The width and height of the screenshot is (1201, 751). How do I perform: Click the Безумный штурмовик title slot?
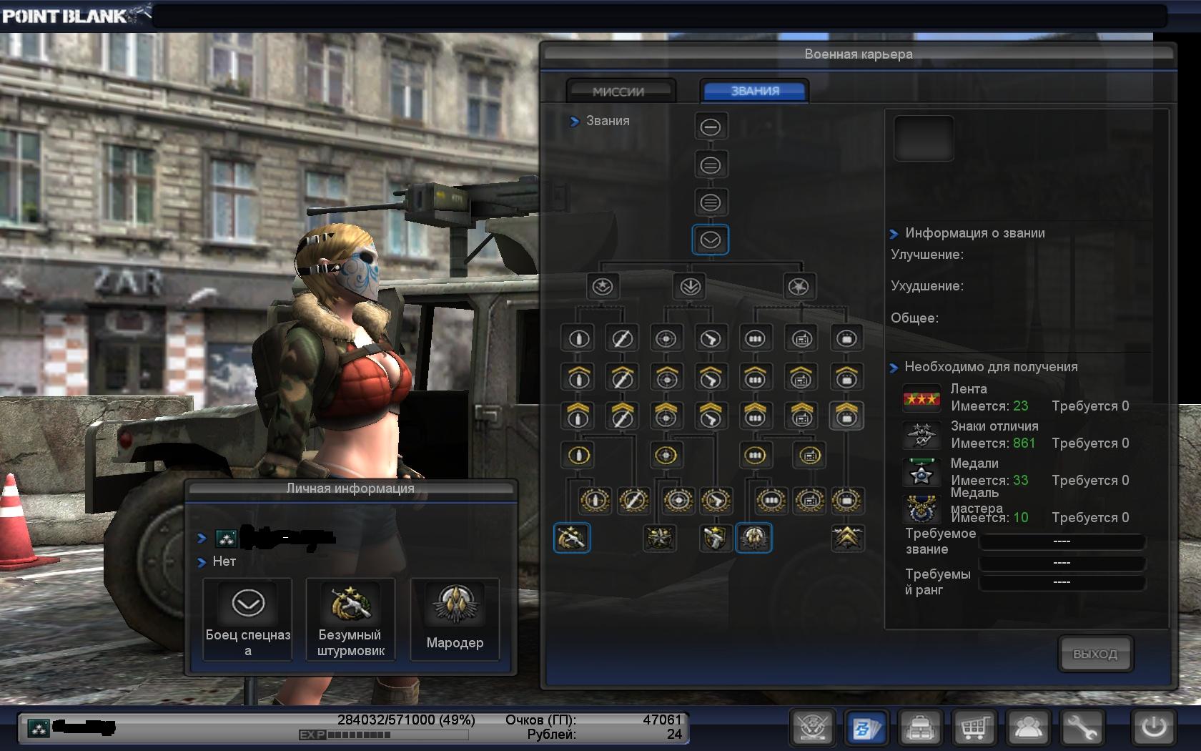coord(350,619)
